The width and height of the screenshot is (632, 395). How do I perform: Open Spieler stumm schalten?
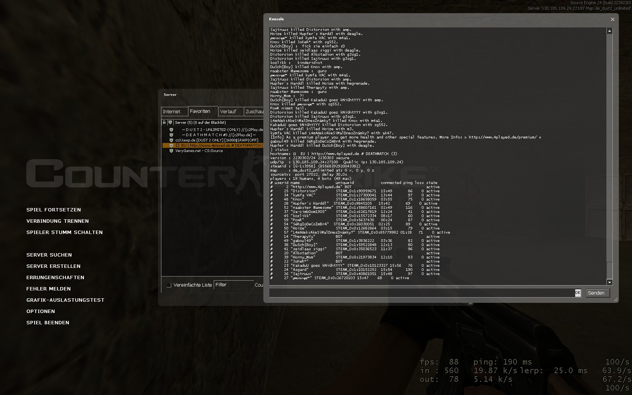64,232
